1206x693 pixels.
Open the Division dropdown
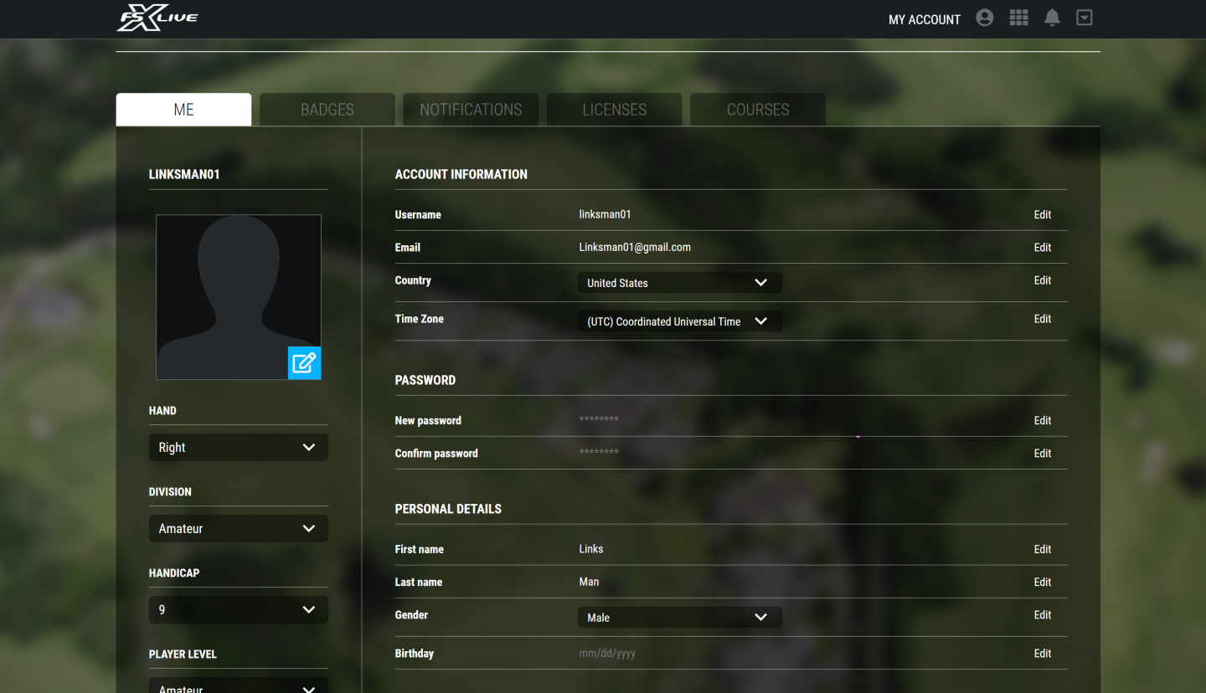pos(239,529)
